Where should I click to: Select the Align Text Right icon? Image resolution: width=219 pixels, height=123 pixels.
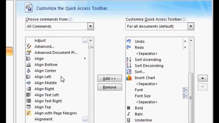[x=28, y=101]
